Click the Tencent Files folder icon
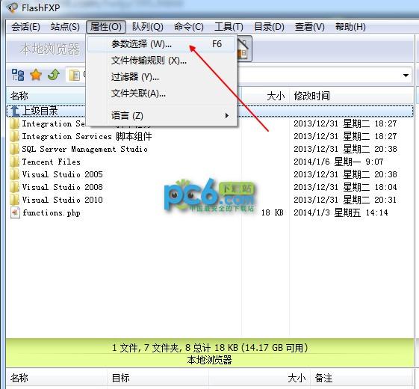Screen dimensions: 419x389 [14, 162]
